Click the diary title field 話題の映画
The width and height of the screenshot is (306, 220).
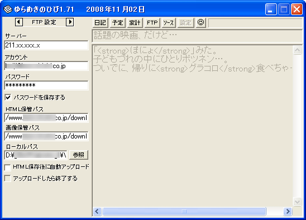pos(197,36)
